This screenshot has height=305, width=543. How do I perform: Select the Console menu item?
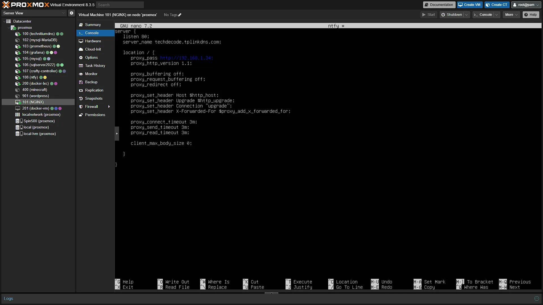[95, 33]
